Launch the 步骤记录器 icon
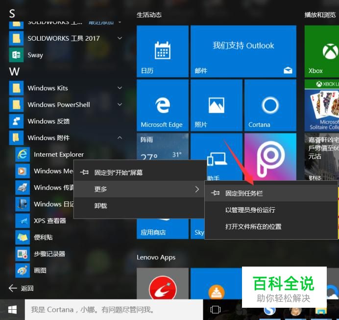Screen dimensions: 339x320 click(x=23, y=254)
